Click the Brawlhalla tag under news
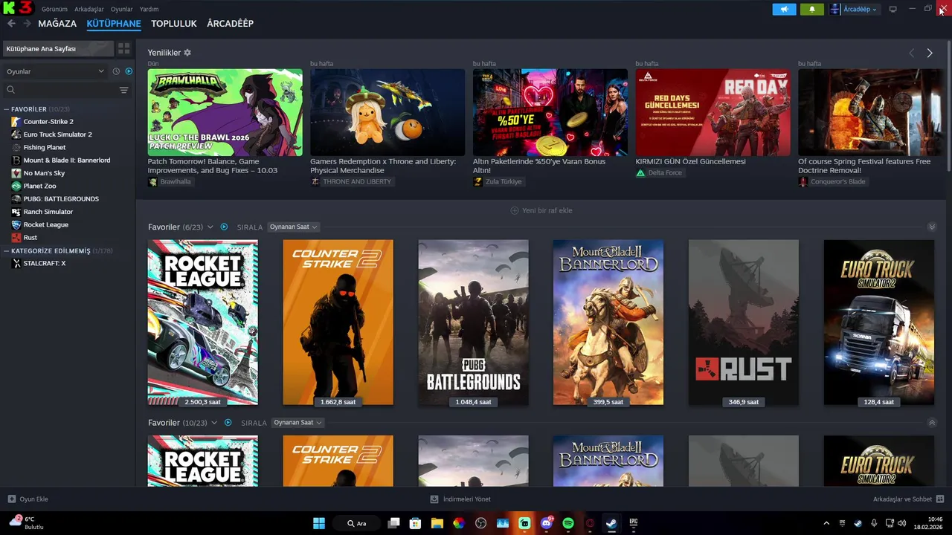Viewport: 952px width, 535px height. [x=170, y=182]
